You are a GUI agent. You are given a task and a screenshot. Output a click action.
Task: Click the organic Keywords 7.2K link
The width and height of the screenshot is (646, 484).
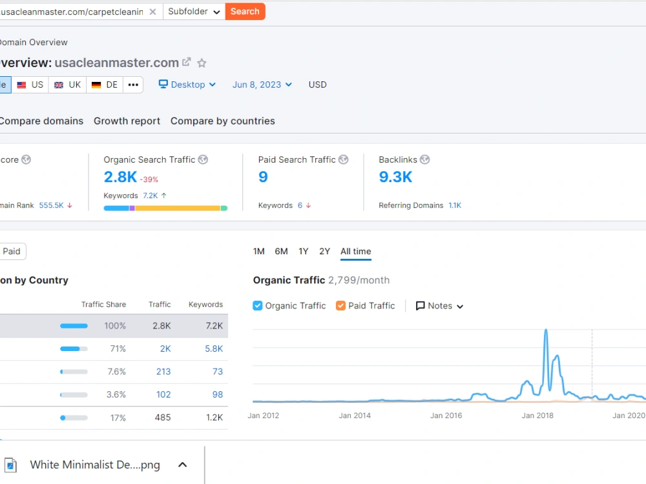click(151, 196)
